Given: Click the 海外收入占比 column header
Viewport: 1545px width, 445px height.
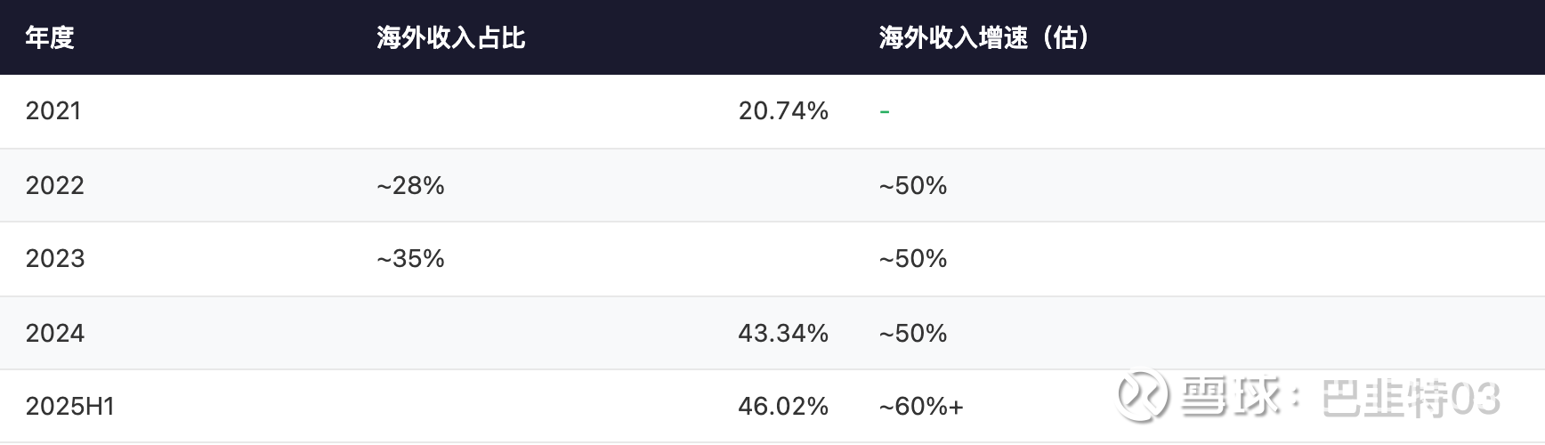Looking at the screenshot, I should (x=450, y=37).
